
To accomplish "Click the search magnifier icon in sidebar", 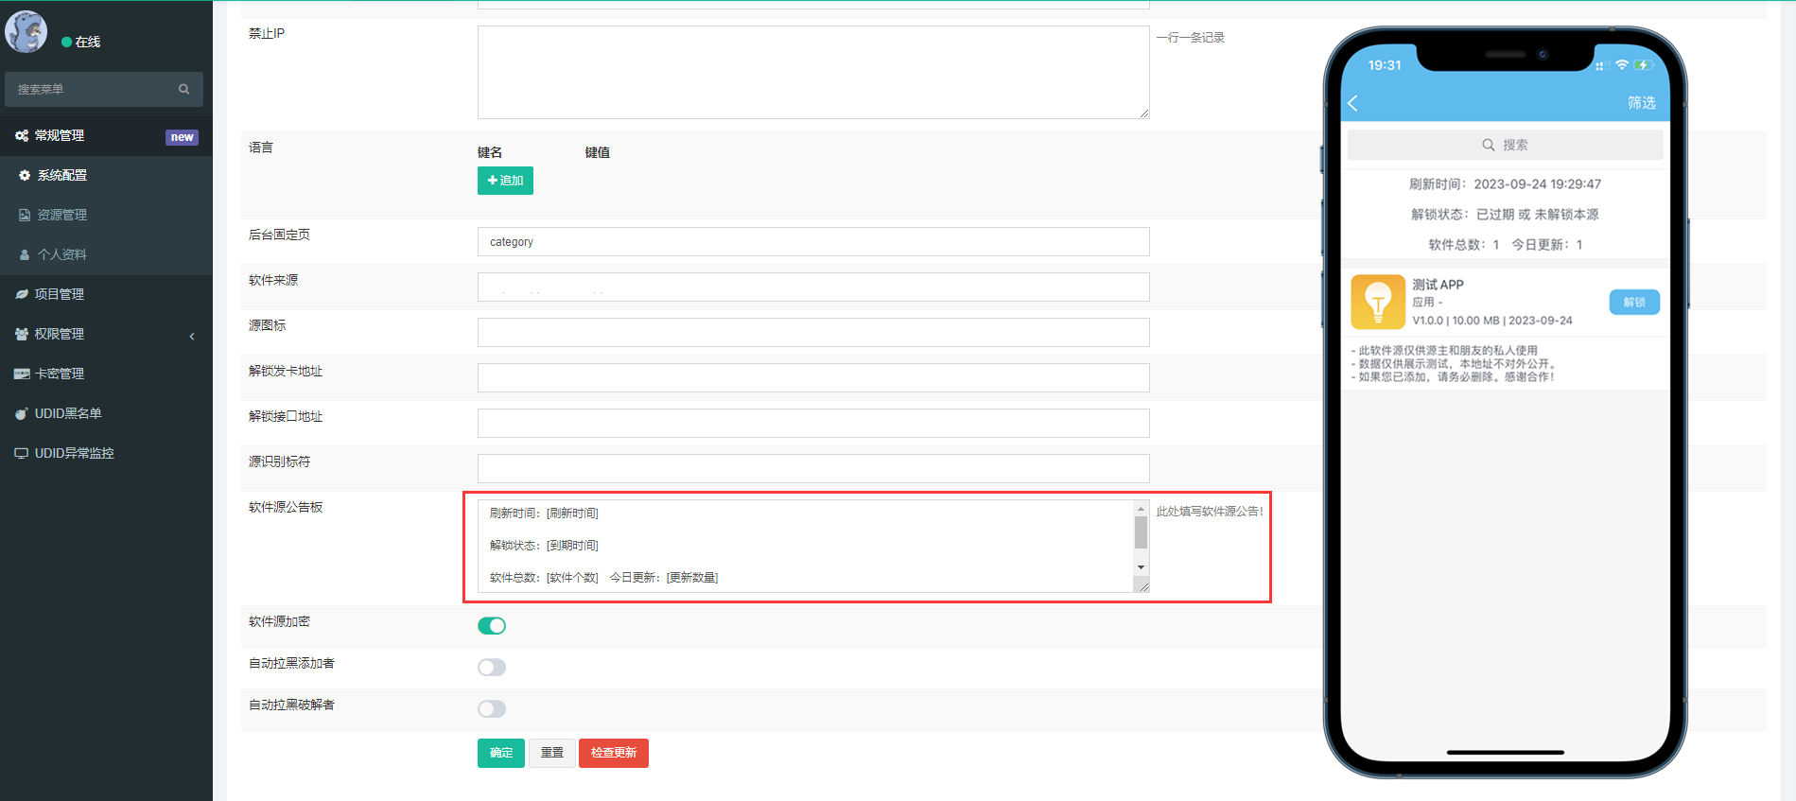I will pyautogui.click(x=184, y=89).
